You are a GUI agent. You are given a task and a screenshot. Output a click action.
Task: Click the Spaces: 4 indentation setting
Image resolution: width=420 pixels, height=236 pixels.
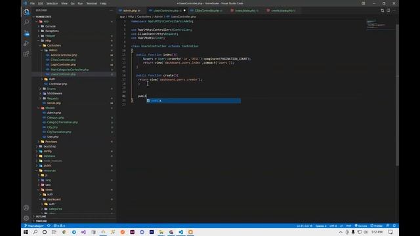321,226
